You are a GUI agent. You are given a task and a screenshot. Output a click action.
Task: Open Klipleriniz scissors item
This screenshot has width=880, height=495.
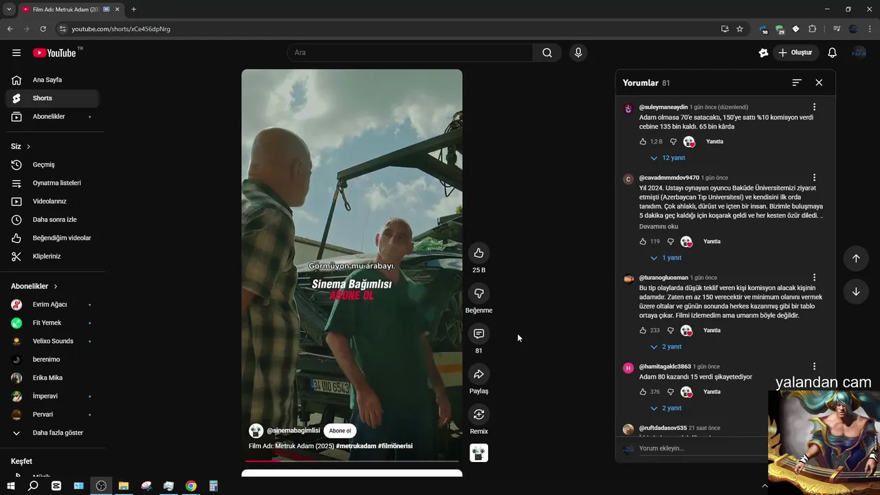[x=52, y=256]
